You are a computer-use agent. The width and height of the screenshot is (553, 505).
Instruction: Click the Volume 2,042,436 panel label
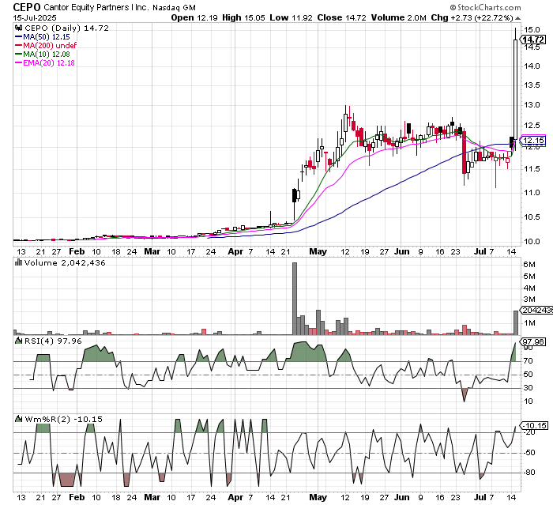coord(65,262)
